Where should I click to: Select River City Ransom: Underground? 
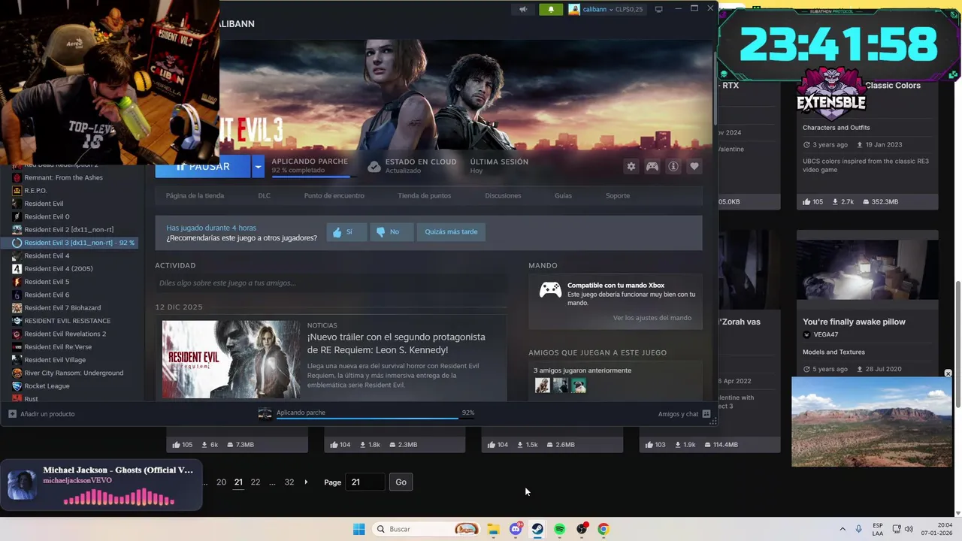coord(74,373)
